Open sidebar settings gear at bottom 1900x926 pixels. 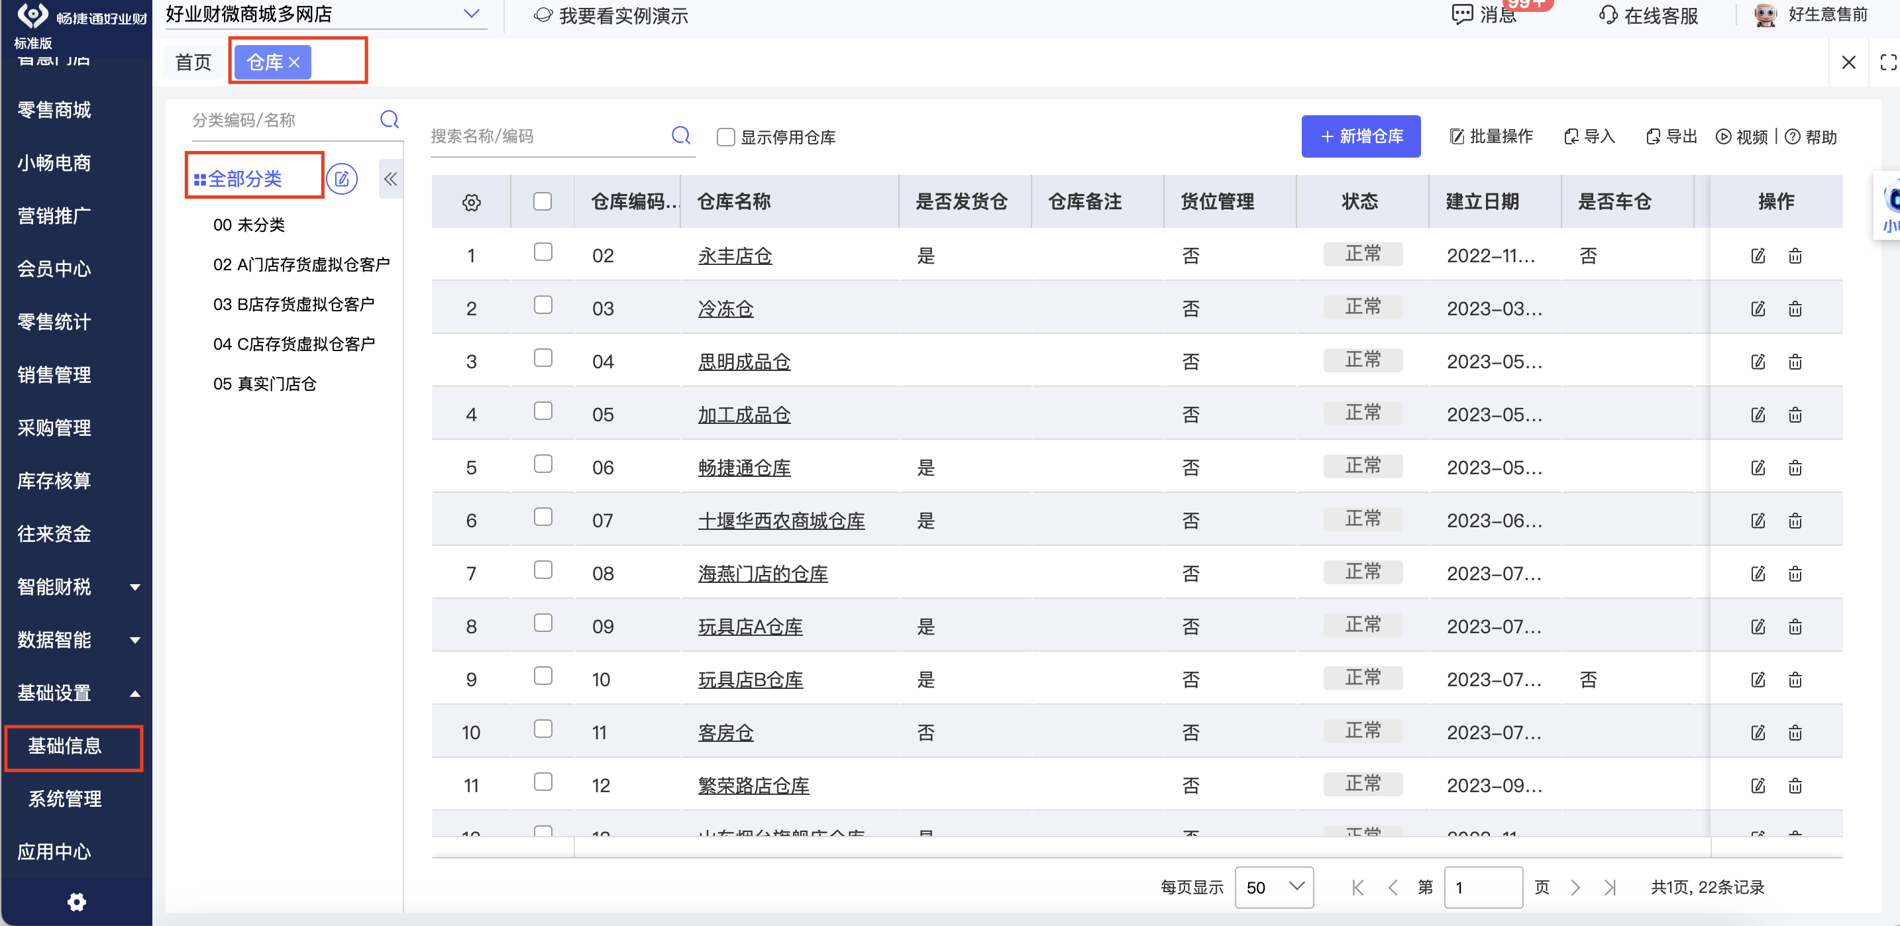pyautogui.click(x=77, y=901)
